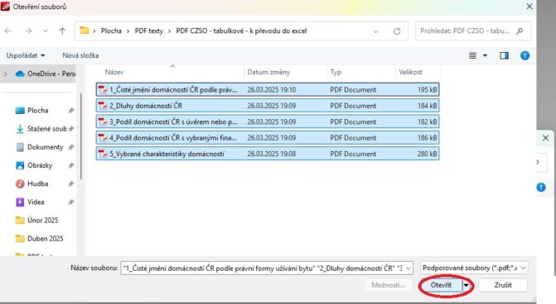Click the 280 kB size cell
Image resolution: width=556 pixels, height=304 pixels.
coord(427,154)
